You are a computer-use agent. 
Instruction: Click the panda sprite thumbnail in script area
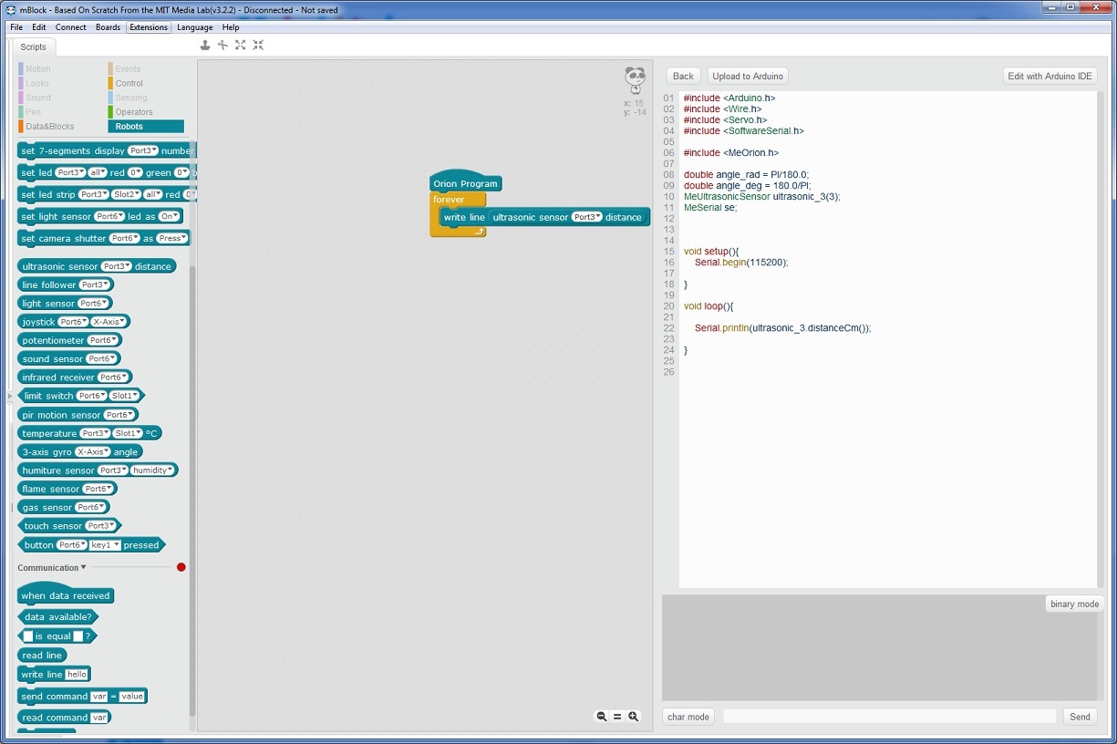[x=635, y=80]
